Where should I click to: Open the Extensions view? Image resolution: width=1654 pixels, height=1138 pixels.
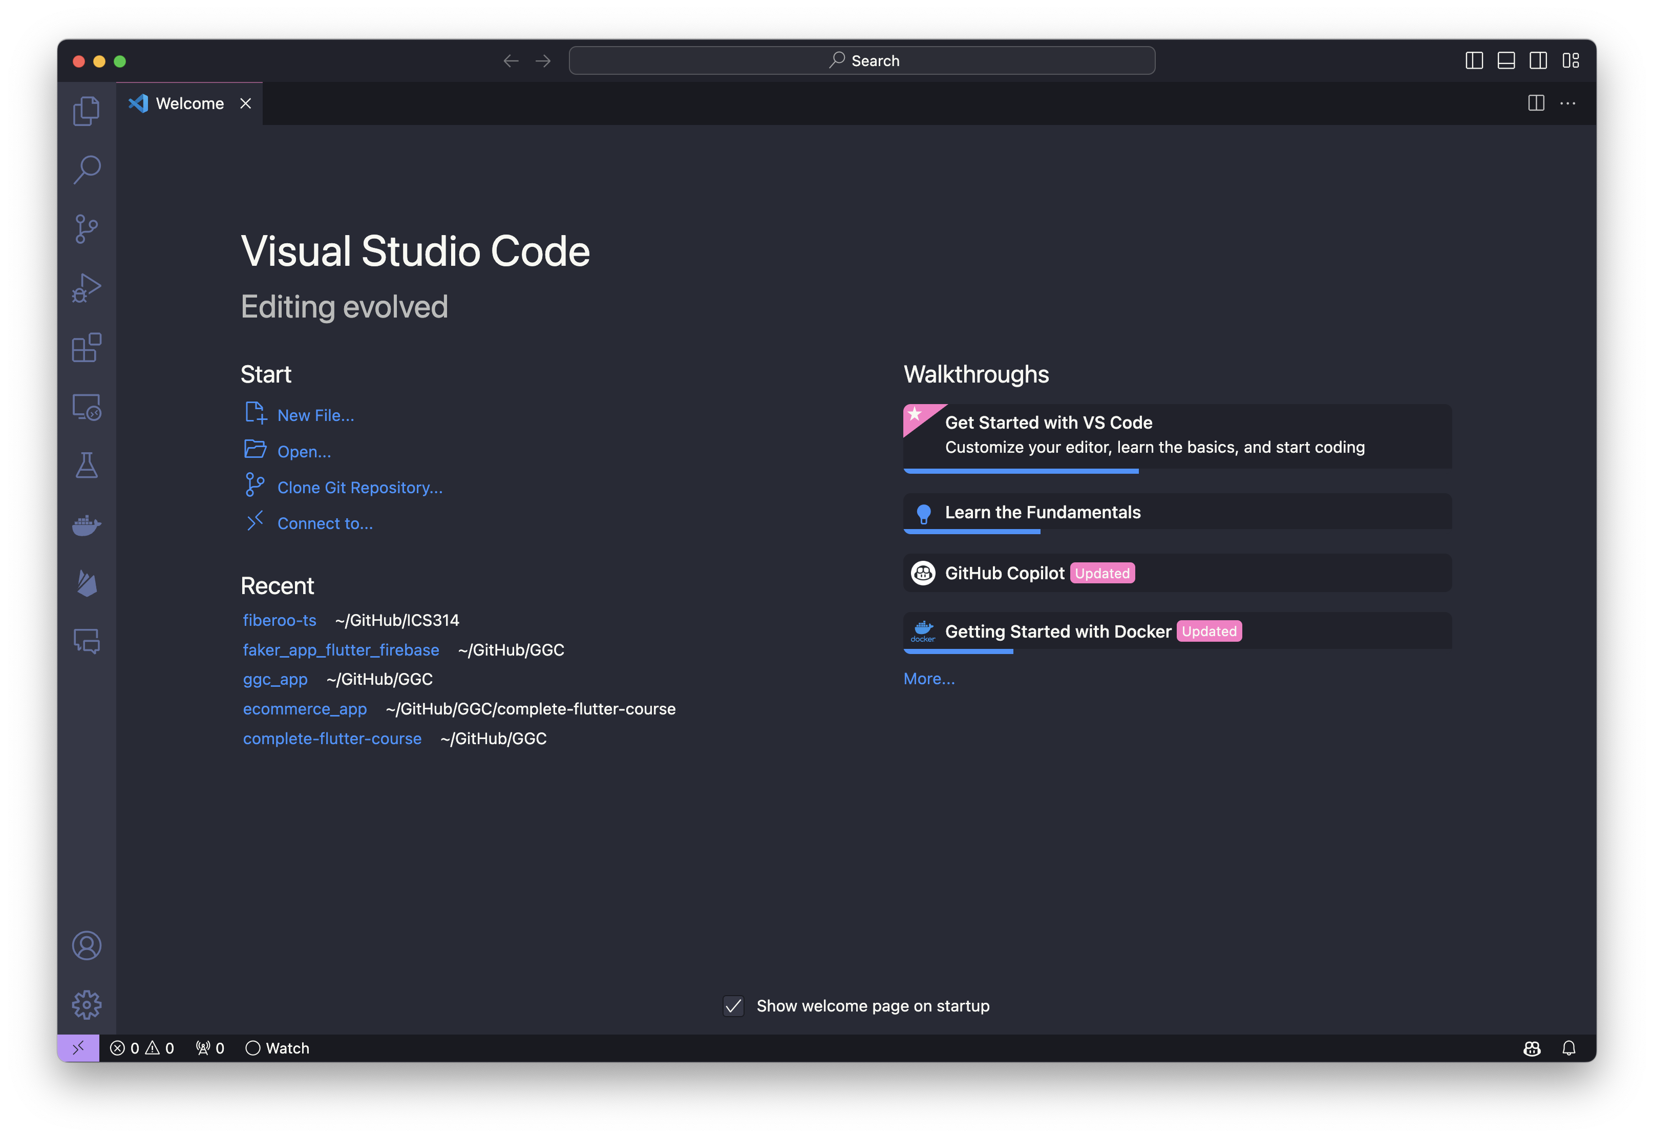pyautogui.click(x=86, y=348)
